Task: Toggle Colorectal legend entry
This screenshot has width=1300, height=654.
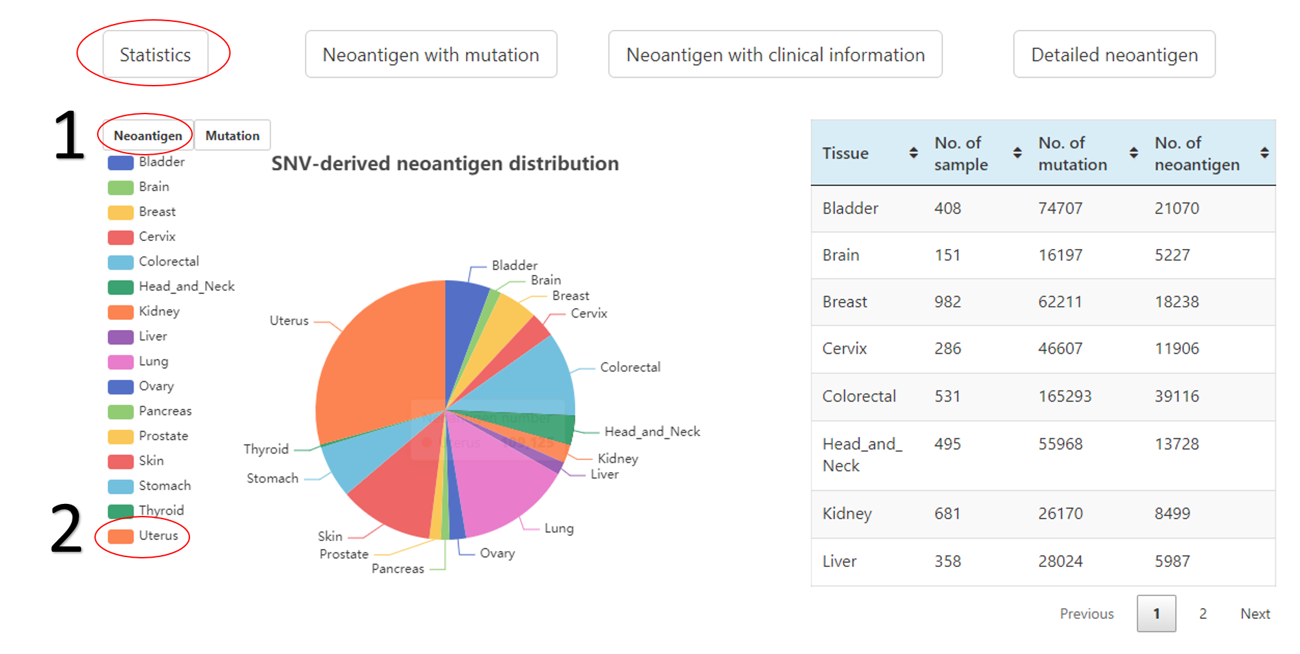Action: [x=154, y=262]
